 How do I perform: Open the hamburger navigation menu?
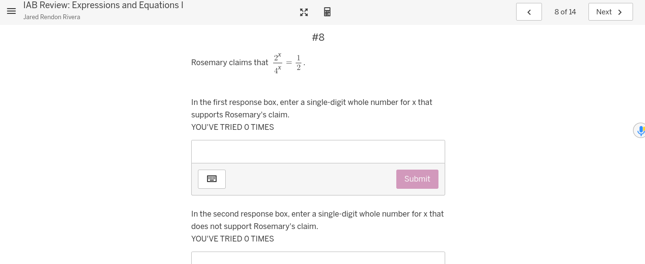tap(11, 11)
